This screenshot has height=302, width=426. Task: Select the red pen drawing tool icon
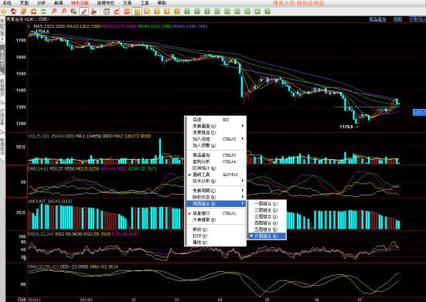click(84, 12)
